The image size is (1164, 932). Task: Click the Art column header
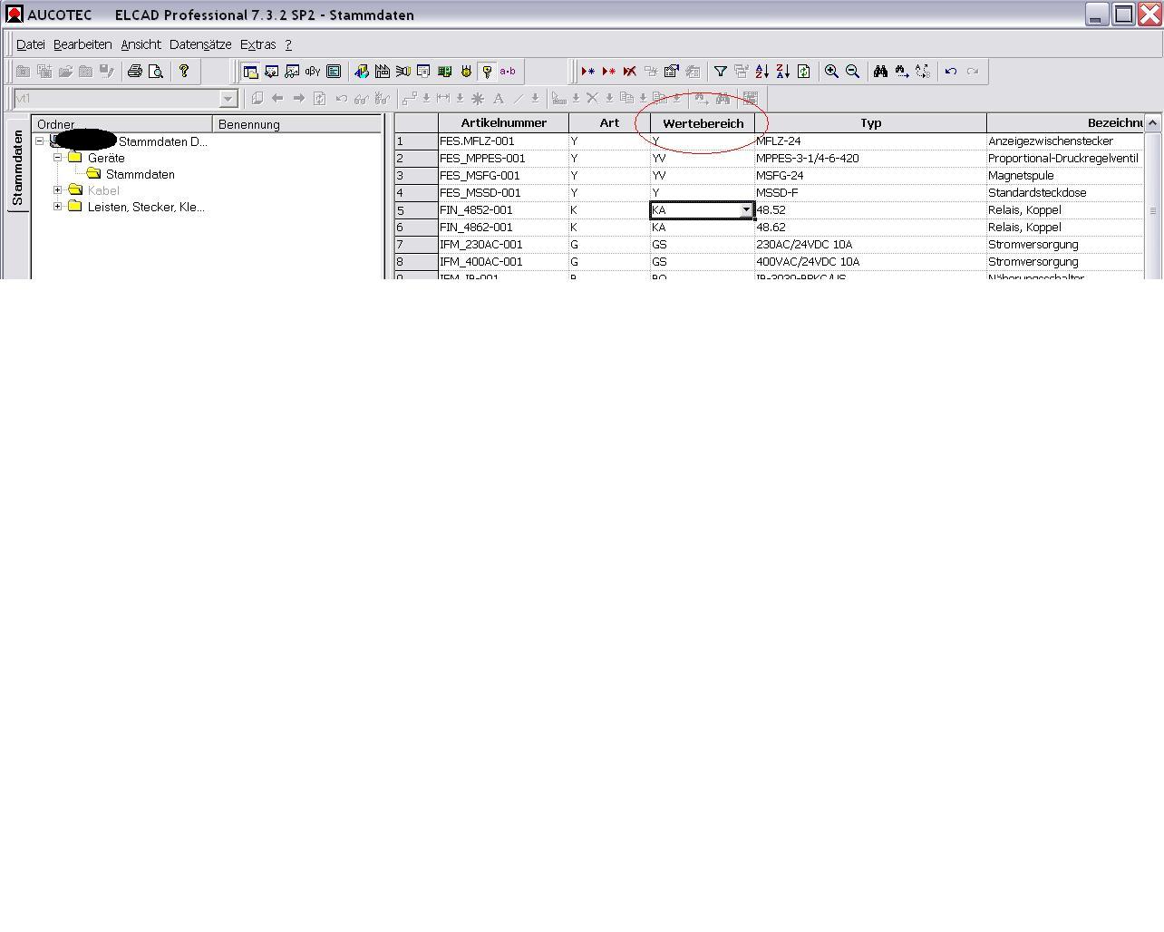(x=609, y=122)
